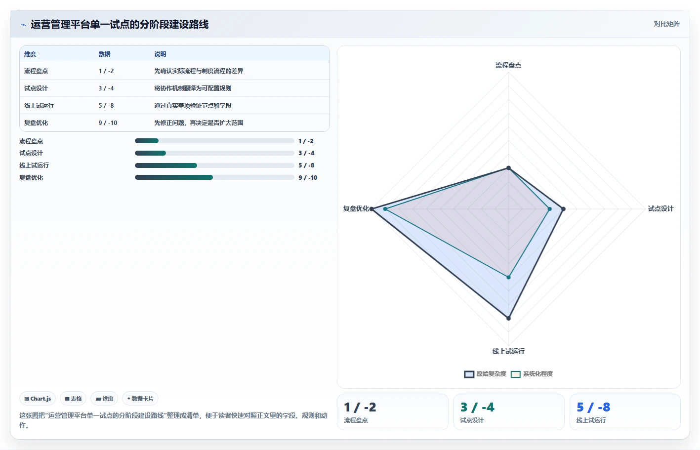Click the radar axis label 试点设计
Viewport: 700px width, 450px height.
coord(660,209)
